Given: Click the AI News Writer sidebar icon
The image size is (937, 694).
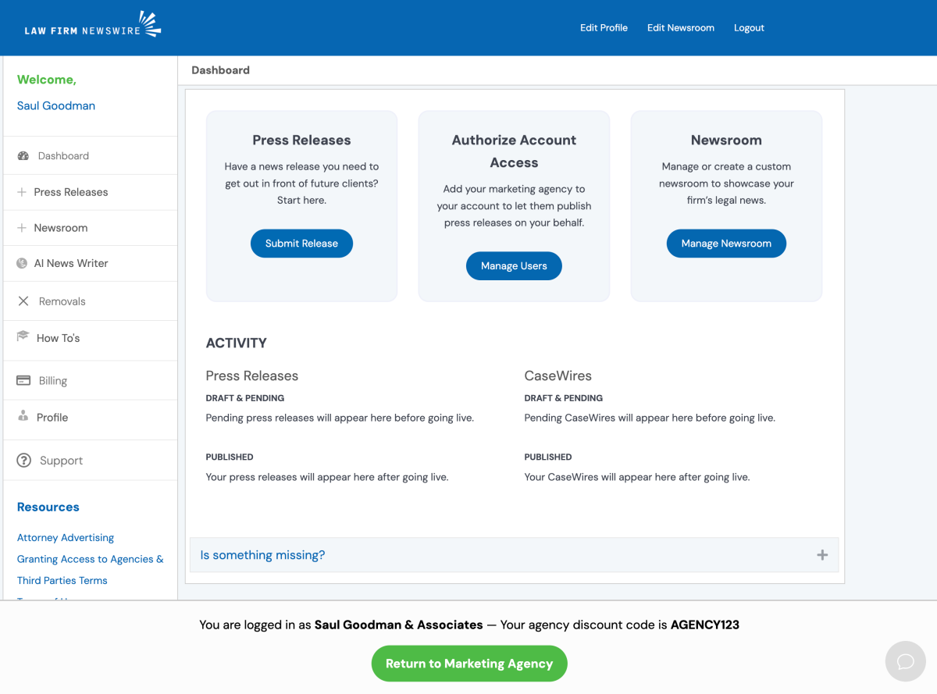Looking at the screenshot, I should point(22,264).
